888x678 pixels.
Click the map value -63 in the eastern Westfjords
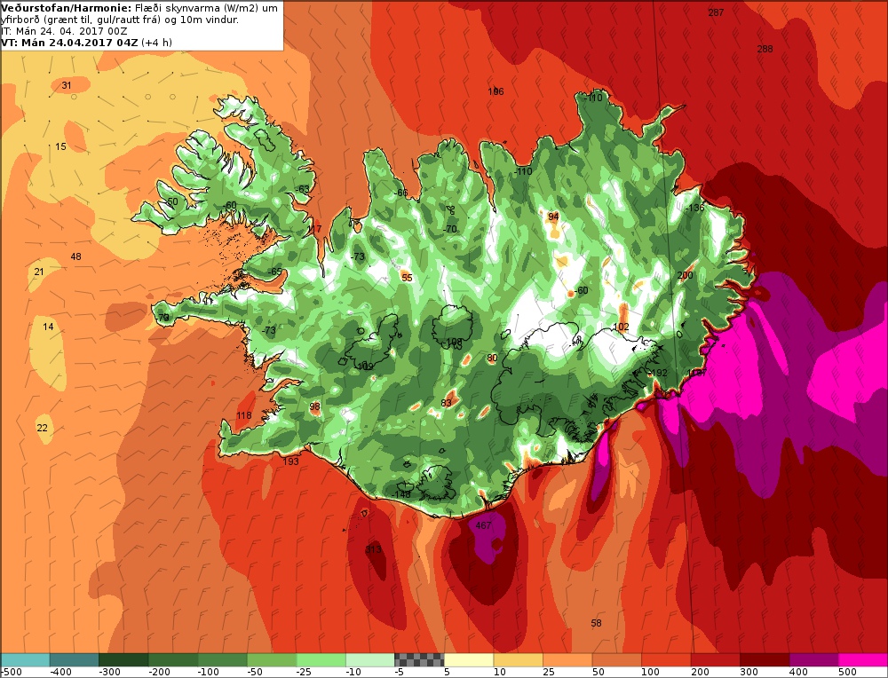tap(303, 189)
